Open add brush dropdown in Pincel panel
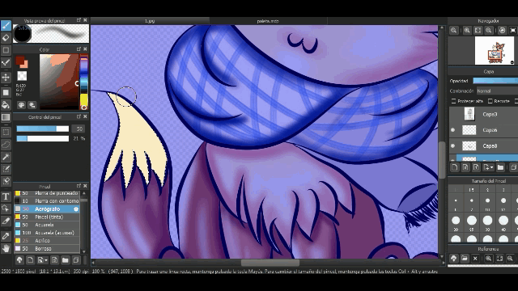Viewport: 518px width, 291px height. [x=42, y=260]
